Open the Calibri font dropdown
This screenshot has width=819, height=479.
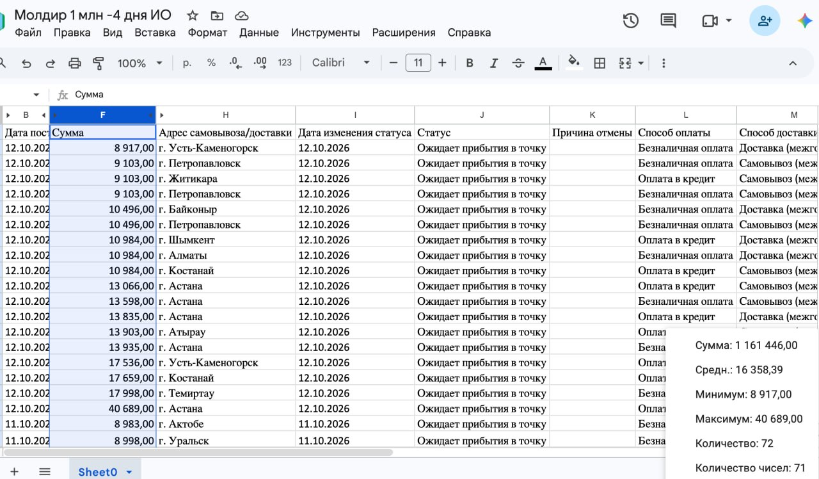341,63
